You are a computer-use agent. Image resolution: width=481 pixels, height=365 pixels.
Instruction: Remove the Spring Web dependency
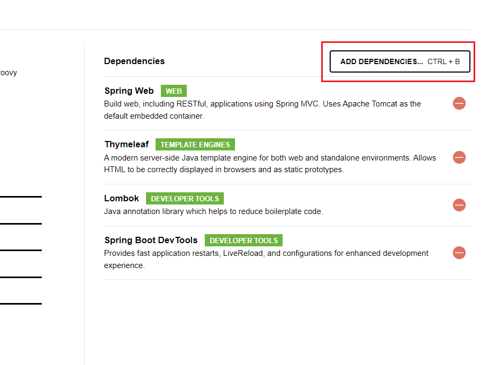[459, 103]
